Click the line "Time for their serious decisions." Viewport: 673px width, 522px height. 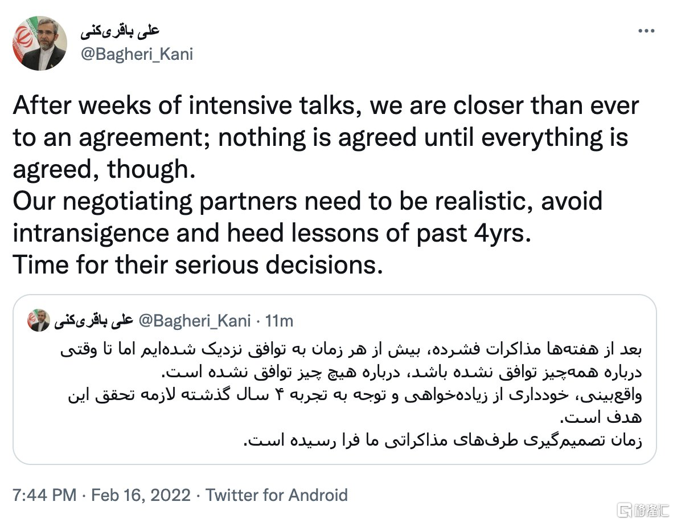(198, 264)
